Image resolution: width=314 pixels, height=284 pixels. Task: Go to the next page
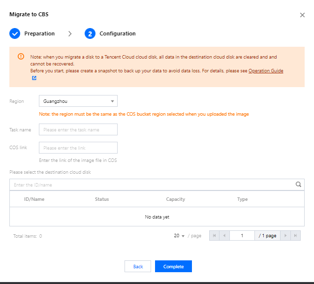285,236
